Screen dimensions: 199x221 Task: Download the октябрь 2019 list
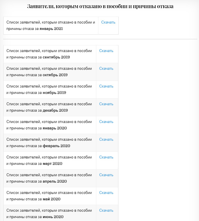click(106, 69)
